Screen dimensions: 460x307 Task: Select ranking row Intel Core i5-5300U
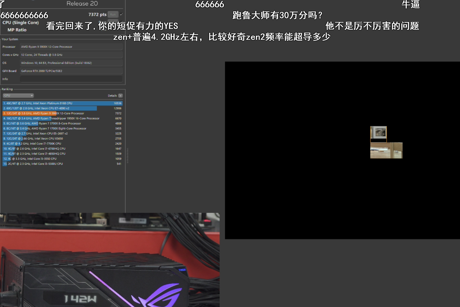[62, 164]
